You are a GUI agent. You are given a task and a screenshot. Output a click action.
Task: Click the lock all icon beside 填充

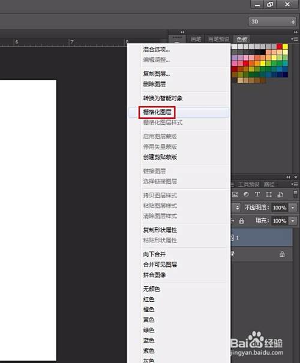241,221
